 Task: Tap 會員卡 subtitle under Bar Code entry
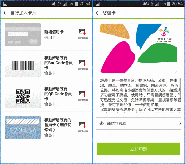[50, 73]
